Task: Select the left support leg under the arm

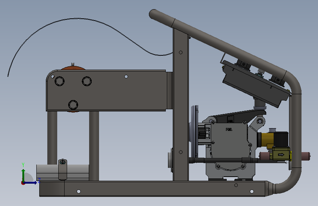Action: (52, 138)
